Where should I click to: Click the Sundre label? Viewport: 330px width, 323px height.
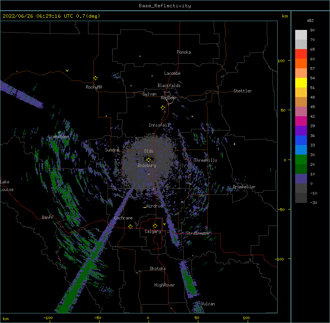click(112, 150)
